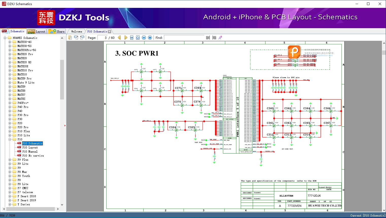
Task: Close the DZKJ Schematics window
Action: (380, 4)
